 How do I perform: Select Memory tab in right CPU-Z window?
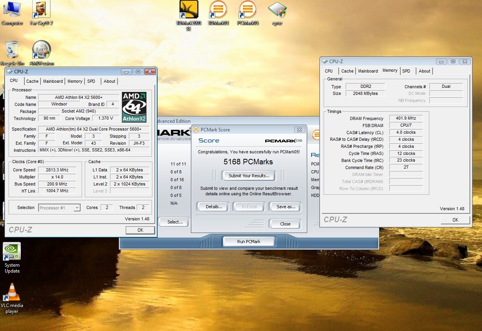[390, 70]
